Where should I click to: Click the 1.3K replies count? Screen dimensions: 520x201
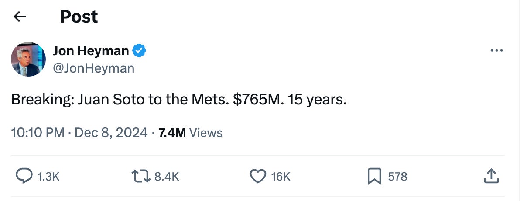coord(48,176)
